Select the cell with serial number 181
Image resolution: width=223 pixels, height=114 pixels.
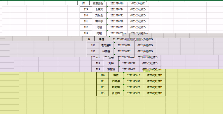86,21
